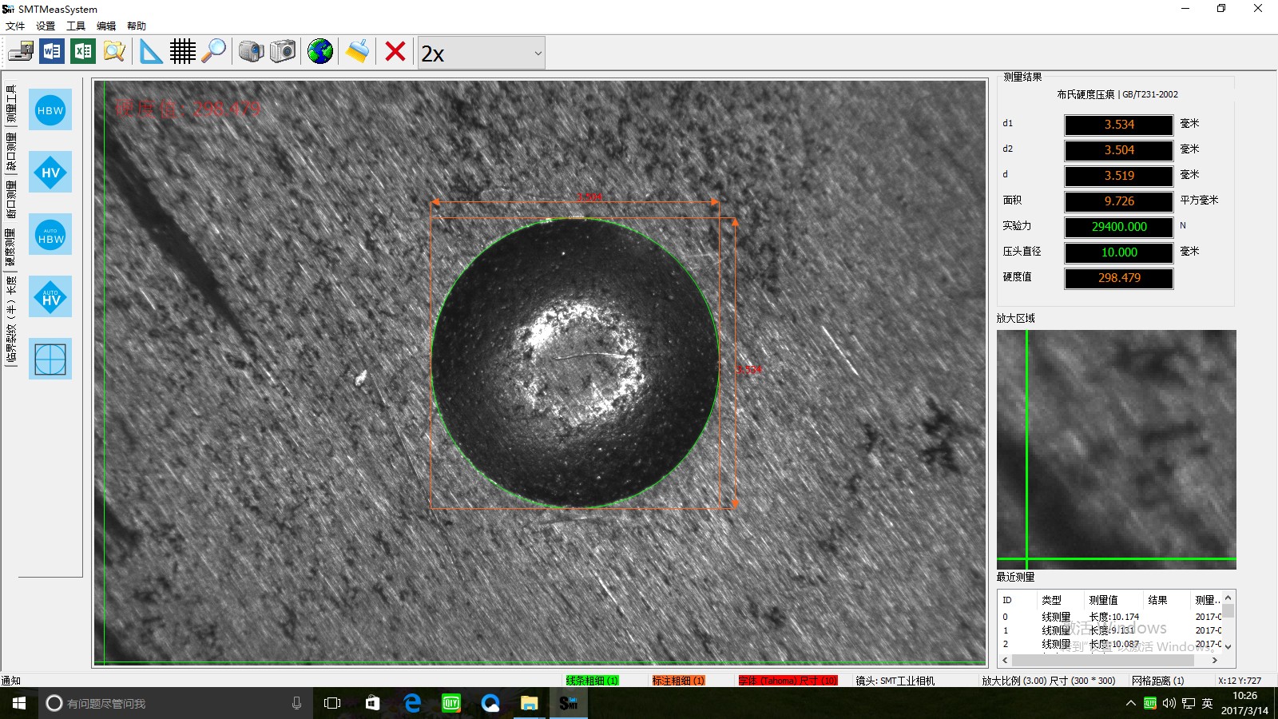Click the list scroll-up arrow

[1228, 598]
